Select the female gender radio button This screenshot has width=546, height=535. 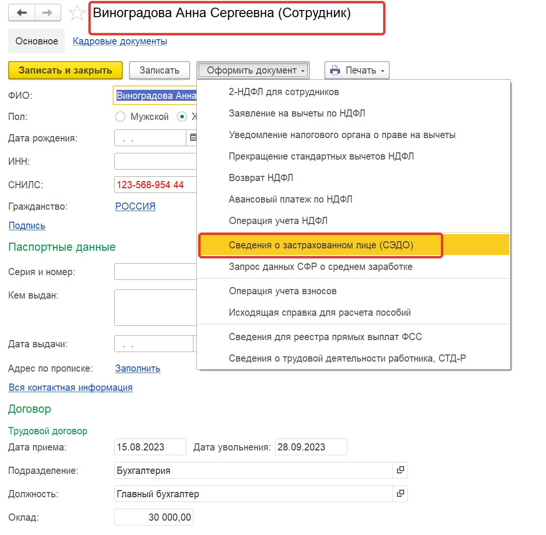point(182,117)
